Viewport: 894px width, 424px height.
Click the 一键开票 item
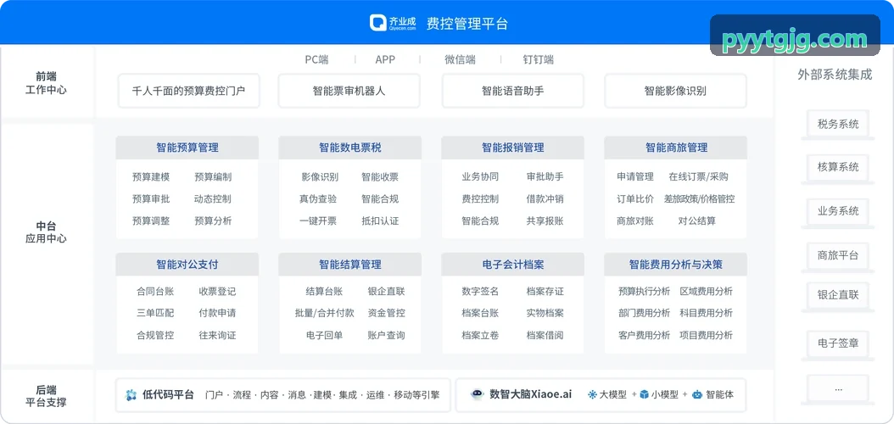[x=317, y=220]
